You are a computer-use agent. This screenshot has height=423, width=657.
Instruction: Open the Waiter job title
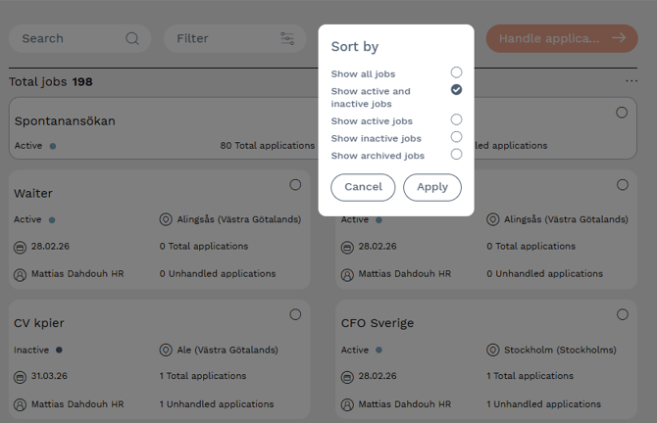coord(33,193)
